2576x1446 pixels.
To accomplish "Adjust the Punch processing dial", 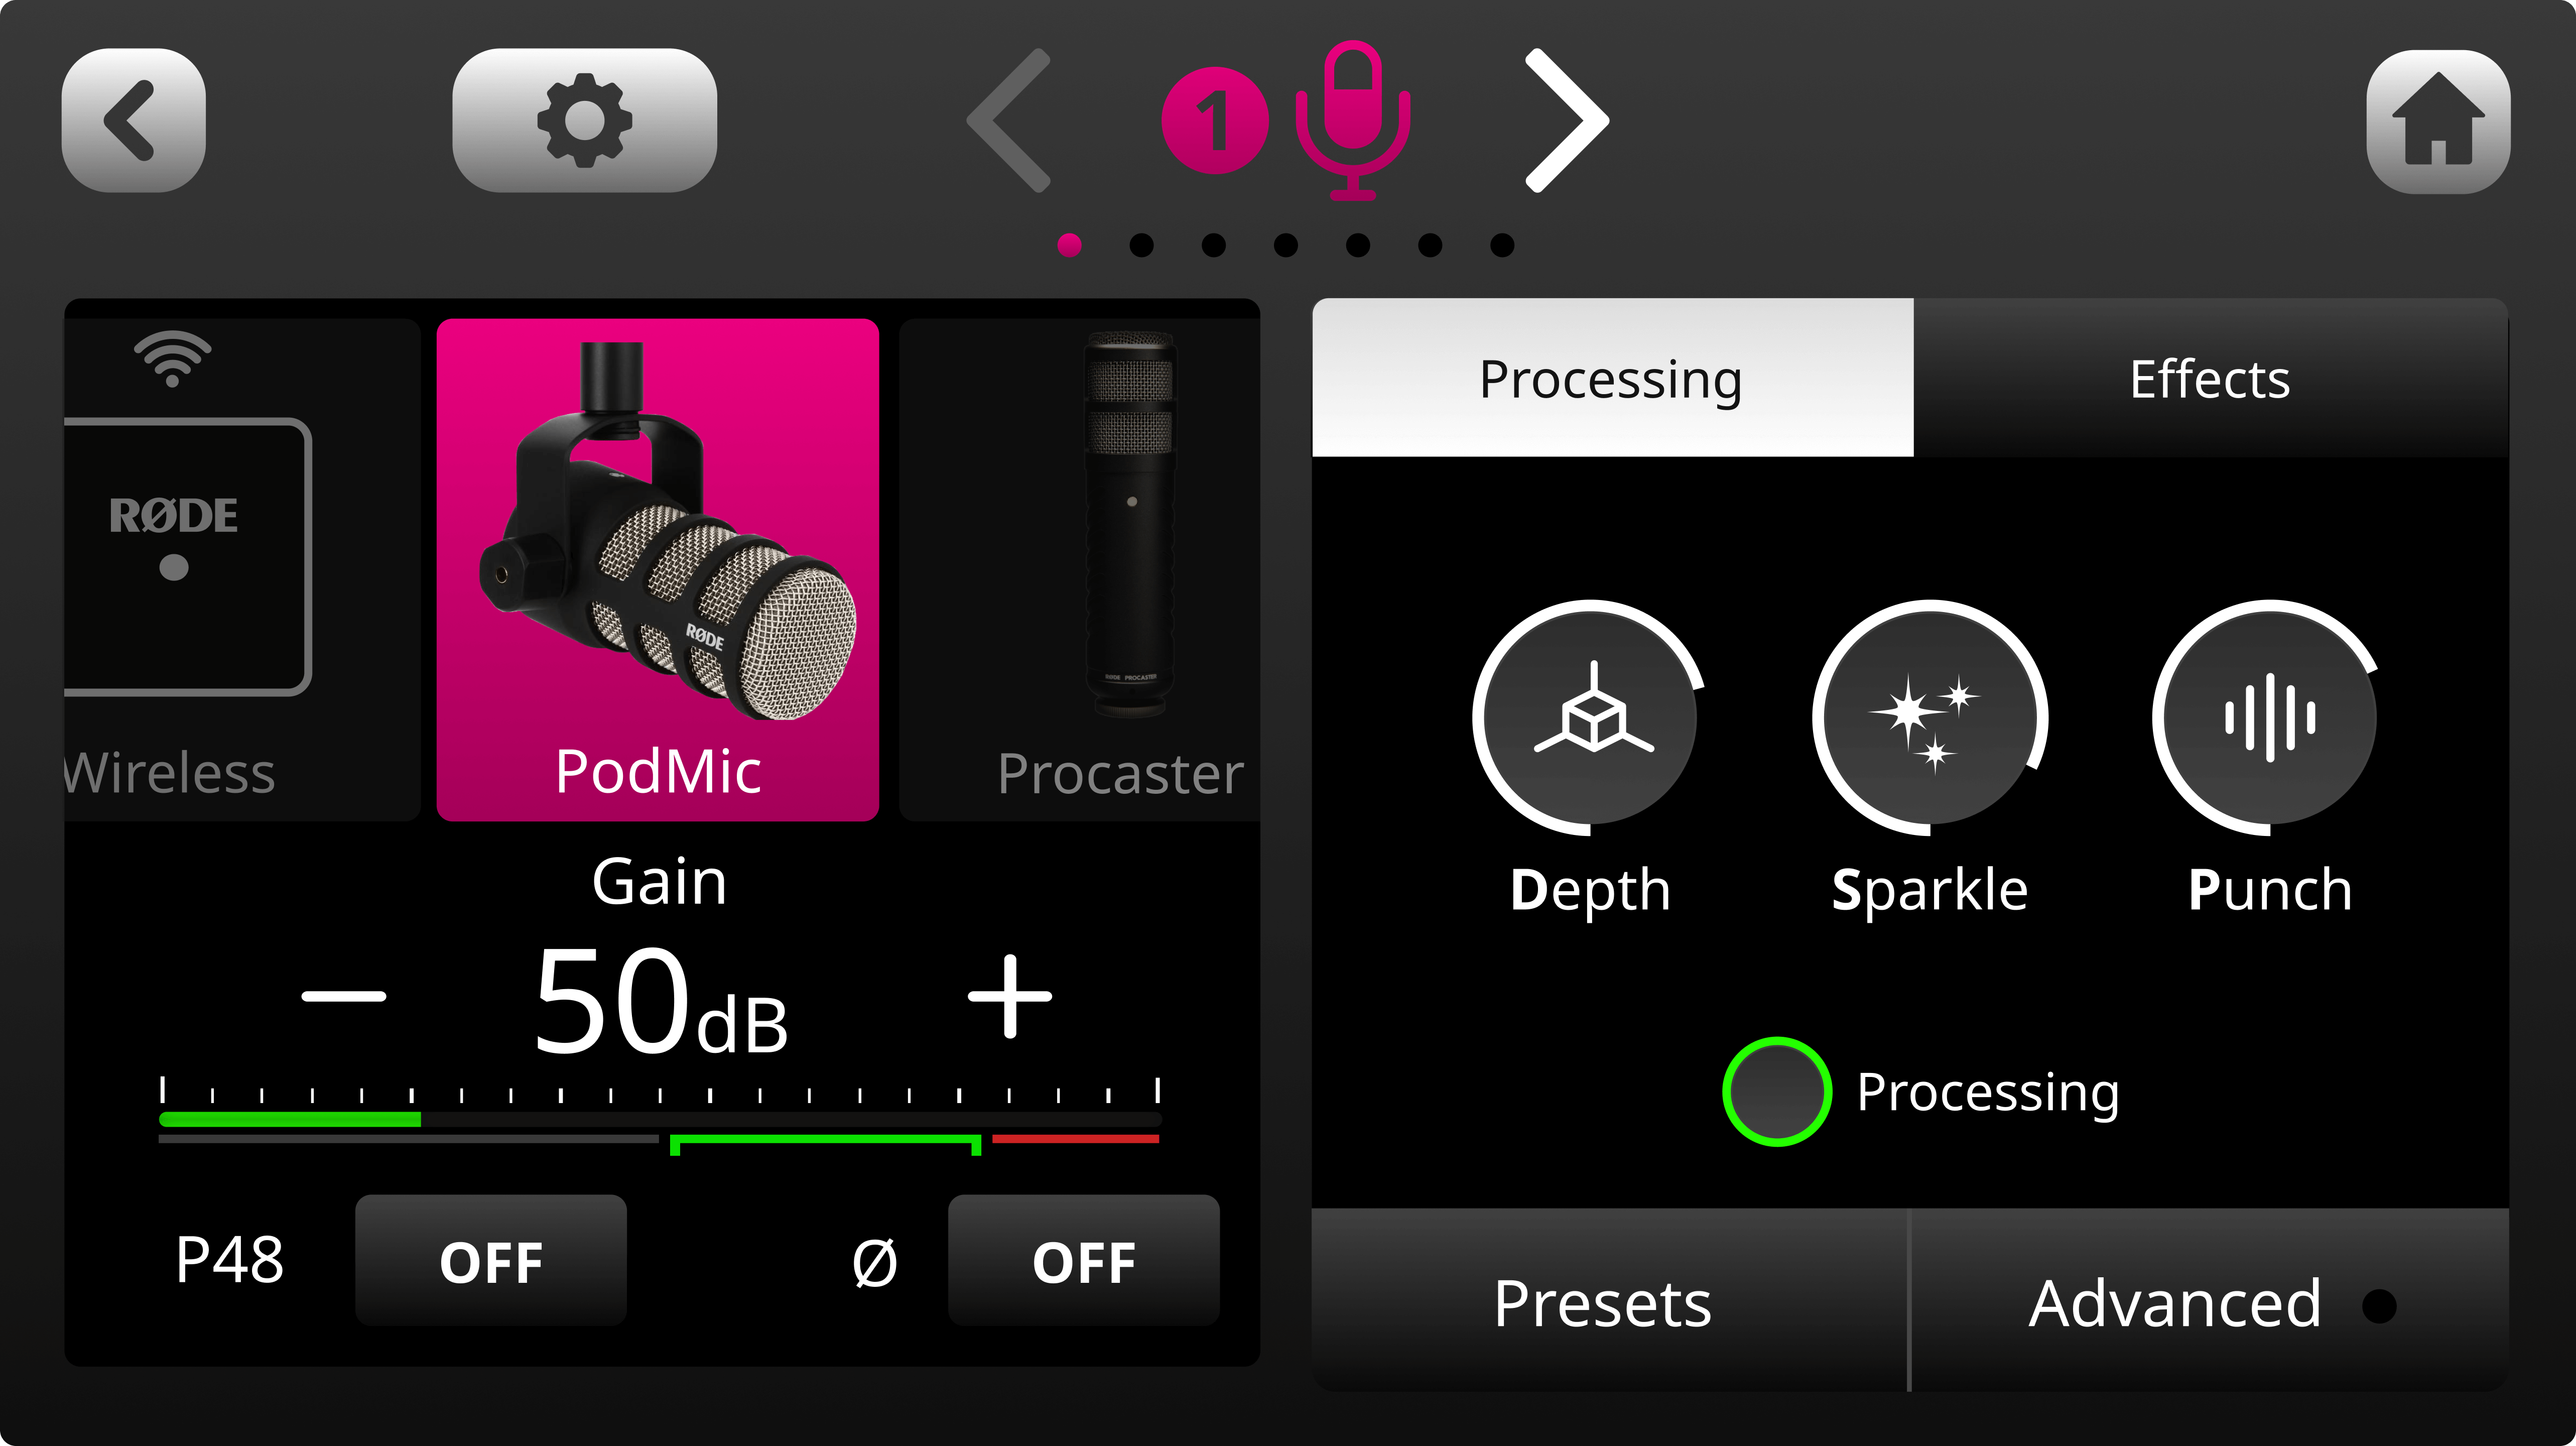I will coord(2268,715).
